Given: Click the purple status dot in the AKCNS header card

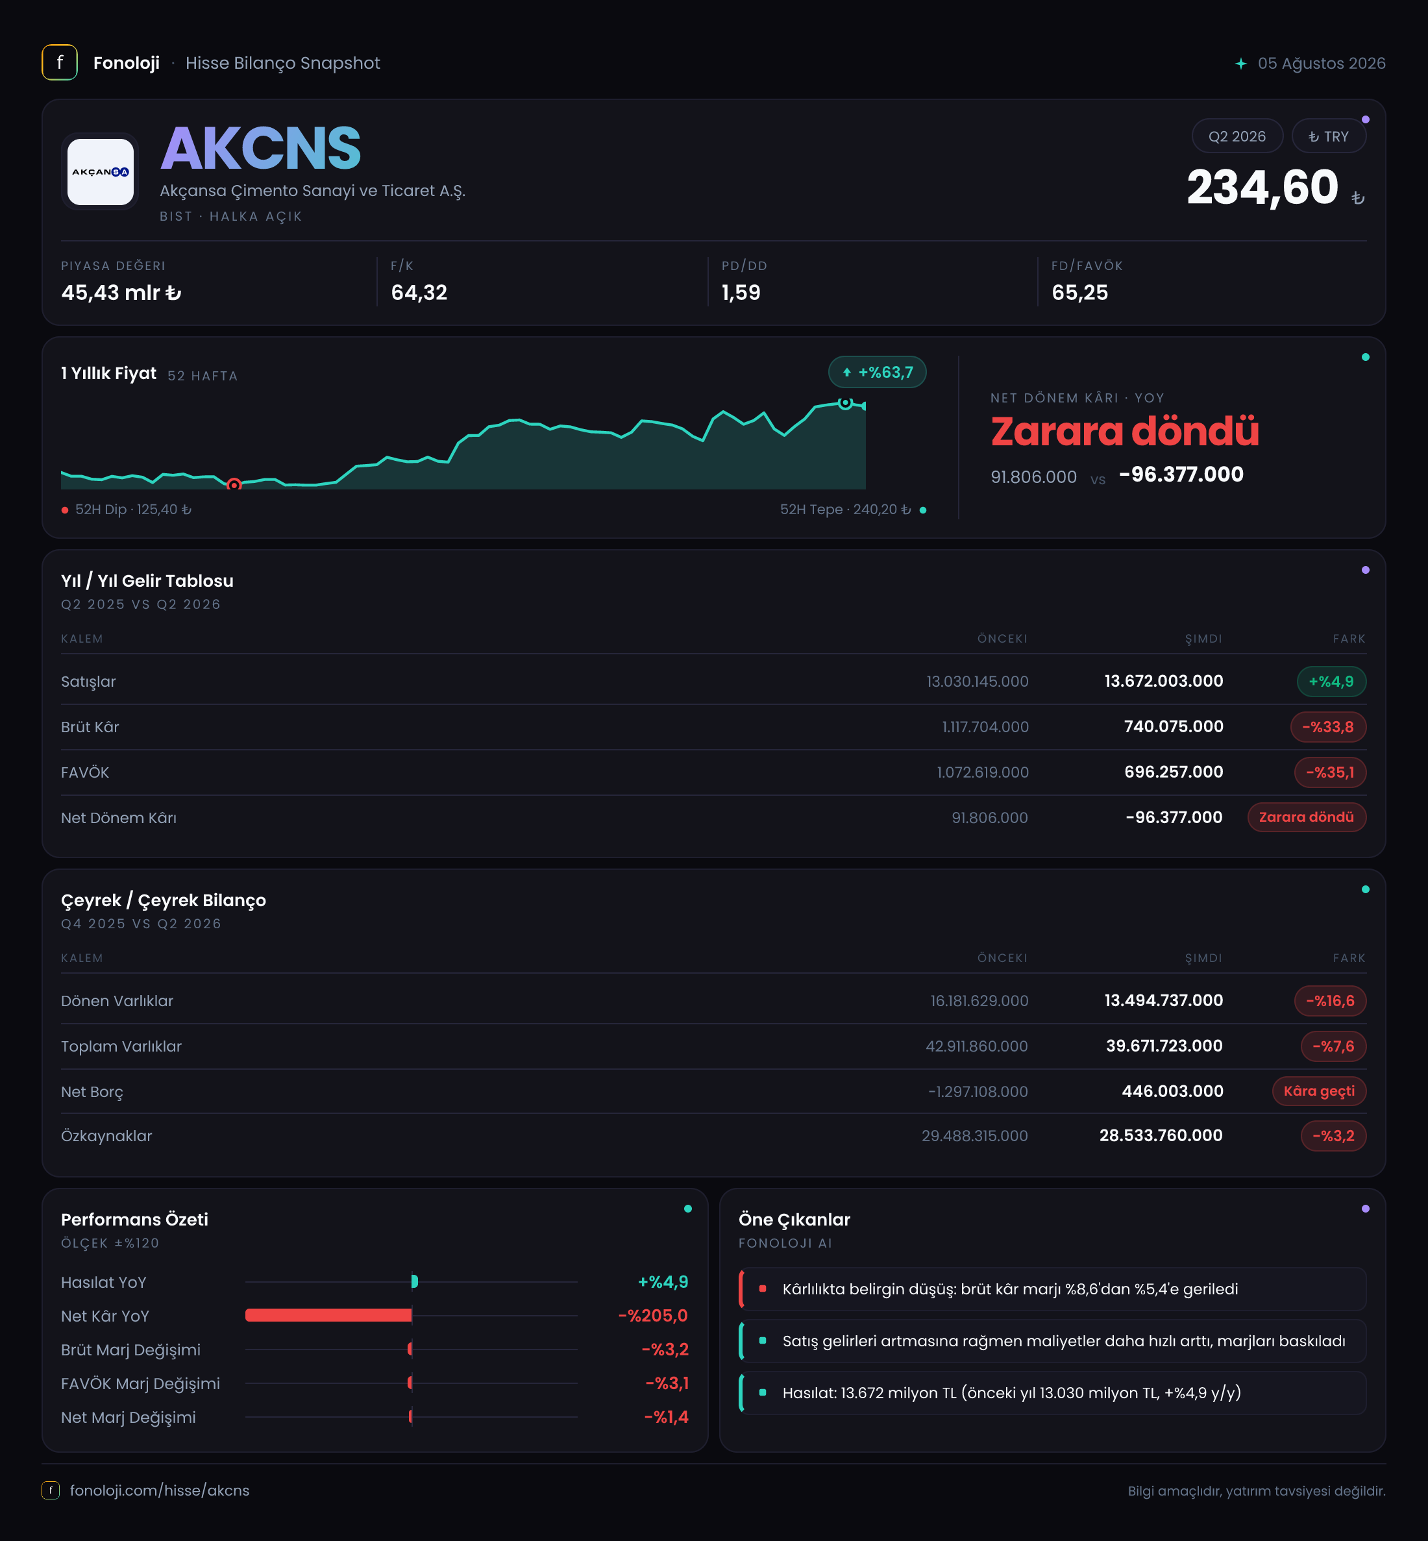Looking at the screenshot, I should 1366,120.
